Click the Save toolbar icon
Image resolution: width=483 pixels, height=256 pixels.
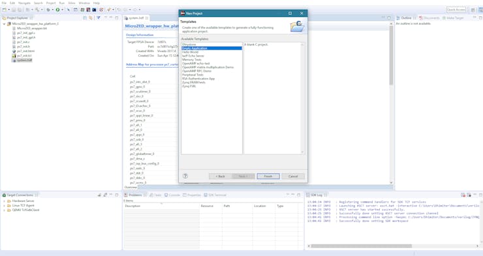[x=14, y=10]
